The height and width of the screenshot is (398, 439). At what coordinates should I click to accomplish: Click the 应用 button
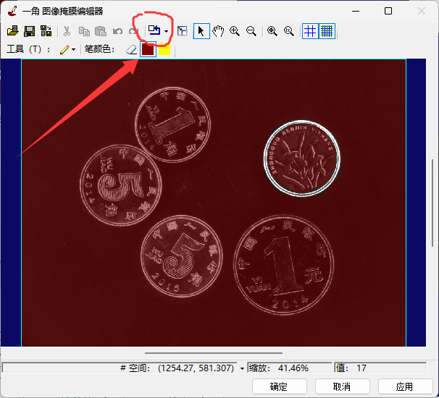click(x=405, y=386)
